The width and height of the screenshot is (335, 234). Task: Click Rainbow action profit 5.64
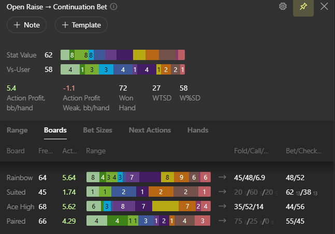69,178
